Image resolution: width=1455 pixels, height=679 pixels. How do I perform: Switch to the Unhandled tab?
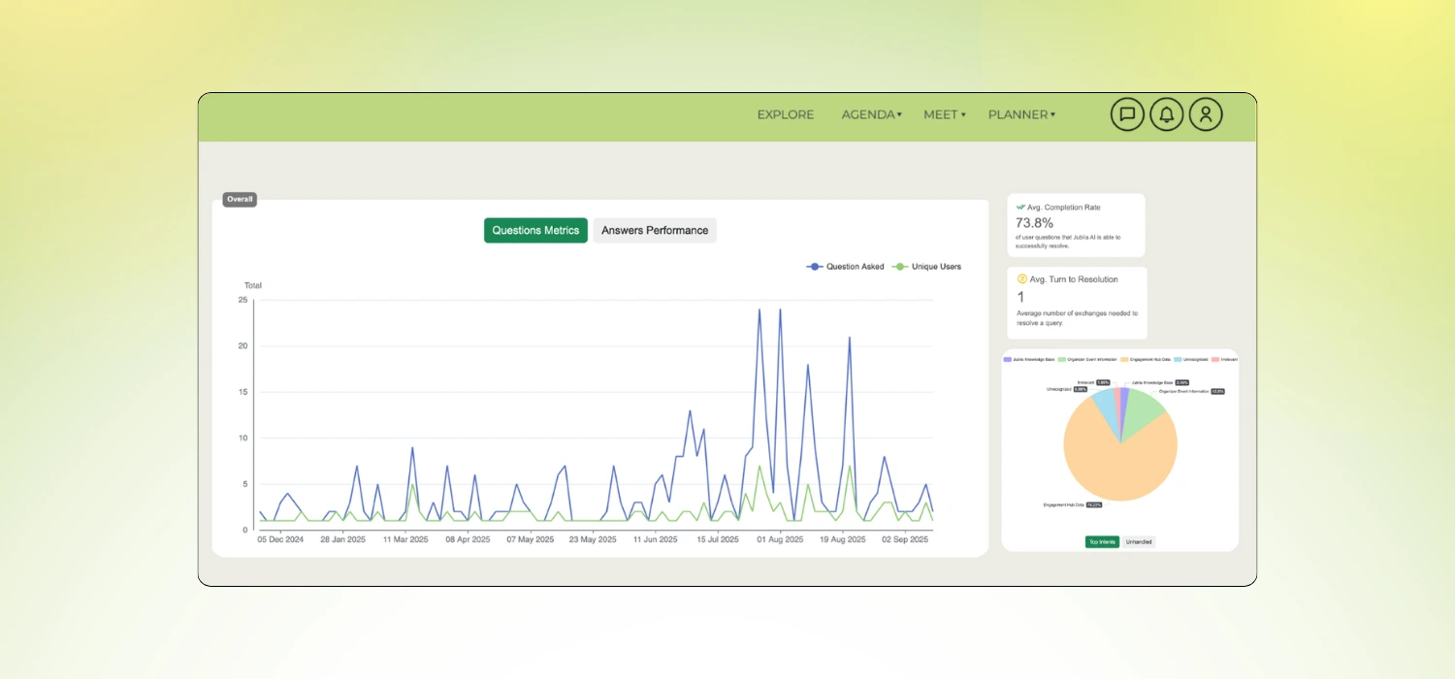pyautogui.click(x=1139, y=541)
